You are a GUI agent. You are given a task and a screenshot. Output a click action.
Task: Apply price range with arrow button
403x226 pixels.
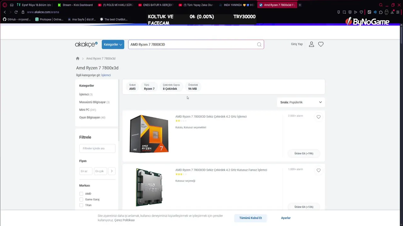coord(111,171)
